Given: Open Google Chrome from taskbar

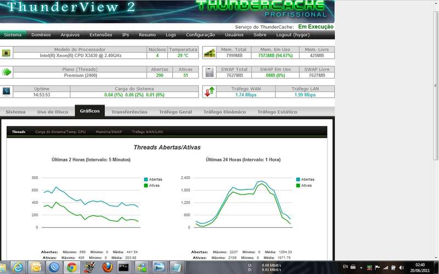Looking at the screenshot, I should click(x=71, y=267).
